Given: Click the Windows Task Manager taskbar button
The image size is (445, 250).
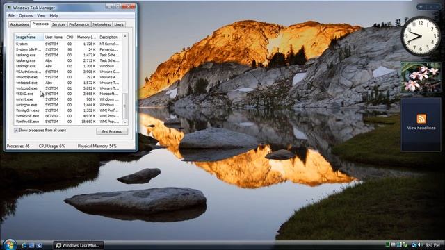Looking at the screenshot, I should [x=78, y=245].
